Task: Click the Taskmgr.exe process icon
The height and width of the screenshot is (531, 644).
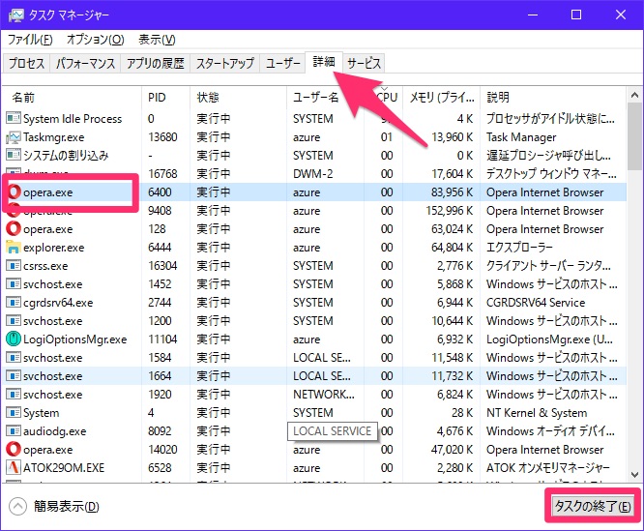Action: coord(14,136)
